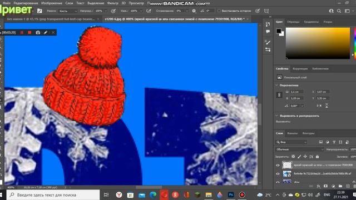Viewport: 356px width, 200px height.
Task: Toggle pressure for size icon
Action: [257, 11]
